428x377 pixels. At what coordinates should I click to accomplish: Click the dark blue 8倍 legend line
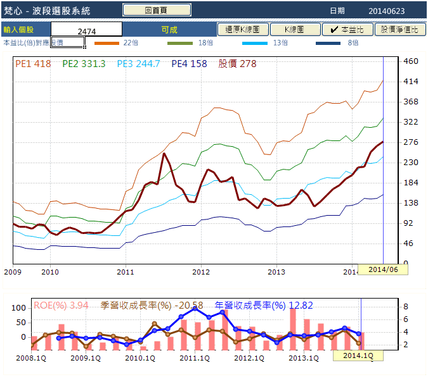point(328,43)
